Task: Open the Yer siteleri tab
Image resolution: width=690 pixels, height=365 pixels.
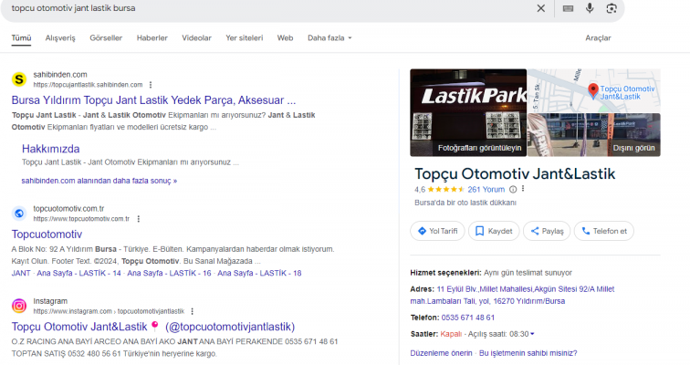Action: pos(245,37)
